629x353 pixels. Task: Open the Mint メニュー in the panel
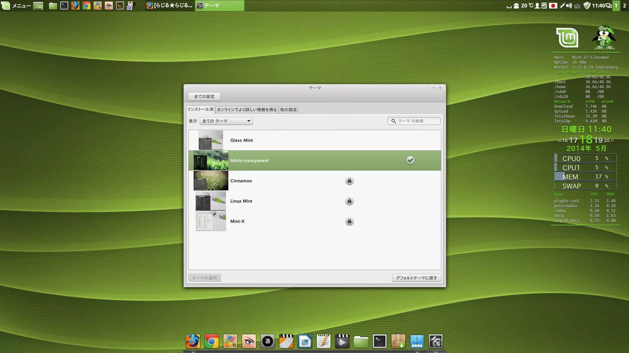pyautogui.click(x=16, y=6)
